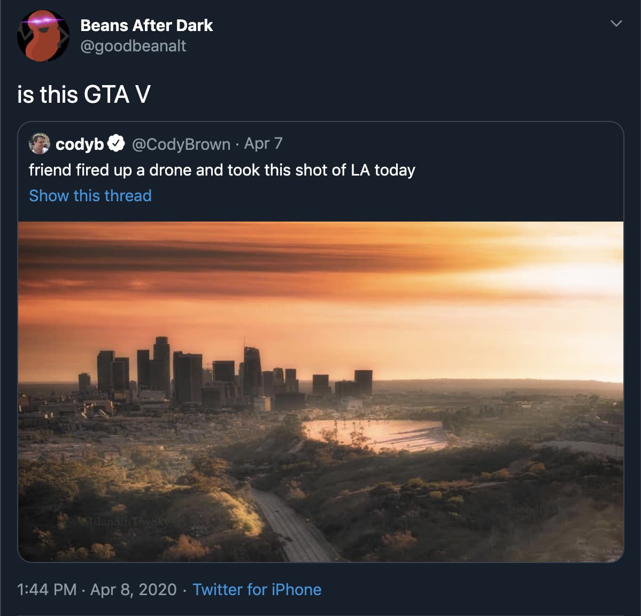Click the "Twitter for iPhone" source link
The image size is (641, 616).
258,589
